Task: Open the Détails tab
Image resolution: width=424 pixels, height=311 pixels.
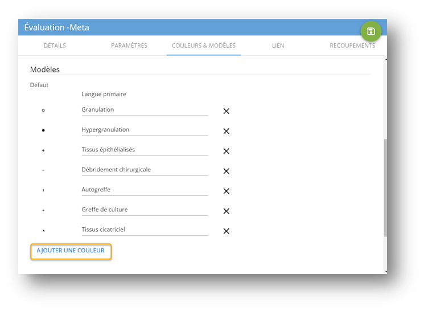Action: tap(55, 46)
